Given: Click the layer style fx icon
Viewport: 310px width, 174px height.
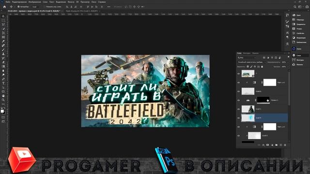Looking at the screenshot, I should click(x=263, y=145).
